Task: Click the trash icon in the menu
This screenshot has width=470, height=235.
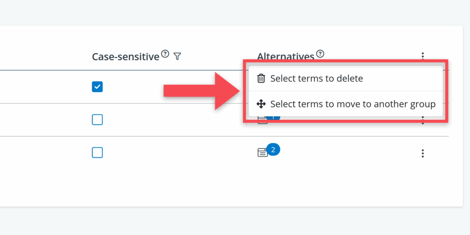Action: [x=261, y=78]
